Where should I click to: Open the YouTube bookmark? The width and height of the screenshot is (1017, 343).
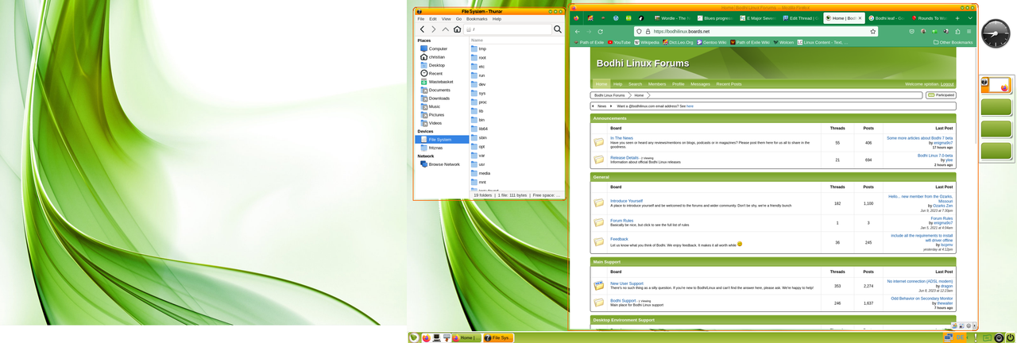tap(619, 42)
